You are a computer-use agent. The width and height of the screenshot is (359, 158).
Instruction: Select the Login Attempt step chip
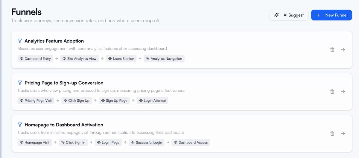[x=153, y=100]
